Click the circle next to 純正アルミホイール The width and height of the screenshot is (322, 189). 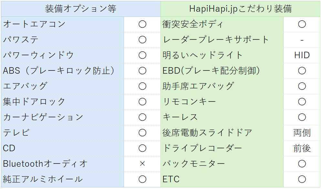tap(142, 179)
